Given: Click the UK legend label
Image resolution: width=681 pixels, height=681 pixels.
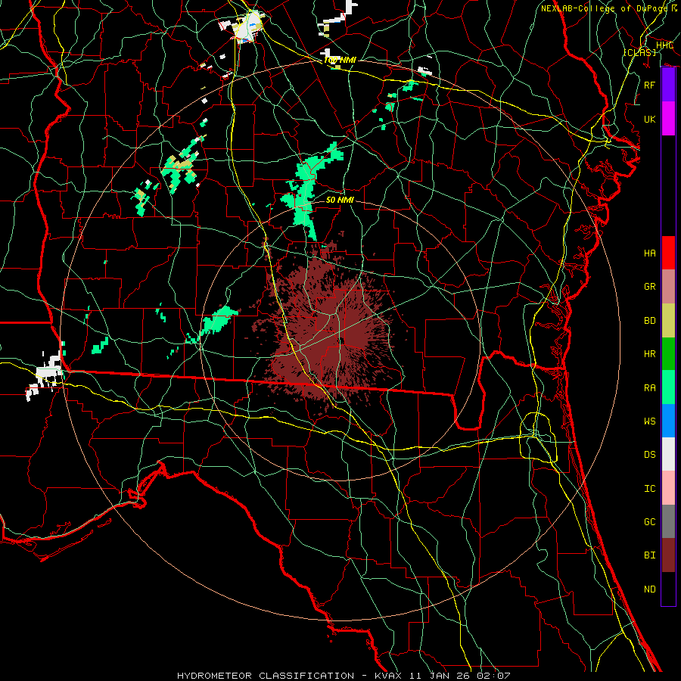Looking at the screenshot, I should point(650,119).
